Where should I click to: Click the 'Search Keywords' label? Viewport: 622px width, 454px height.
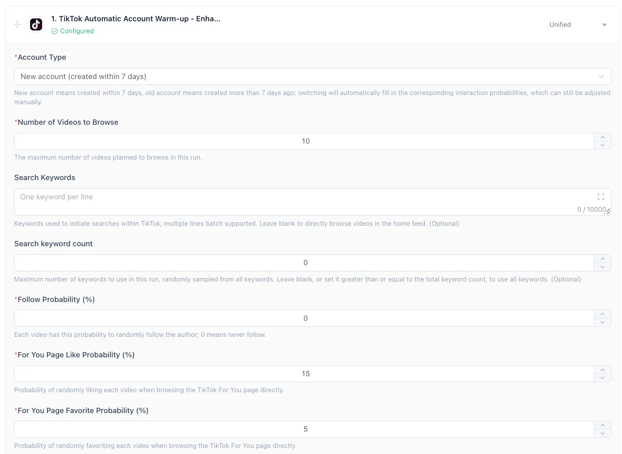[x=45, y=178]
